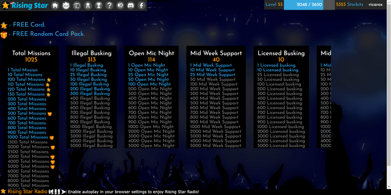The width and height of the screenshot is (391, 195).
Task: Open the question mark help icon
Action: pyautogui.click(x=109, y=5)
